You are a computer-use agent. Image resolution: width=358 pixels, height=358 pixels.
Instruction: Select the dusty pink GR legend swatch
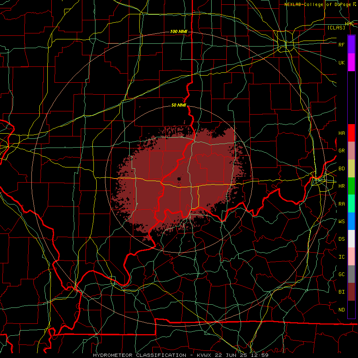point(351,151)
